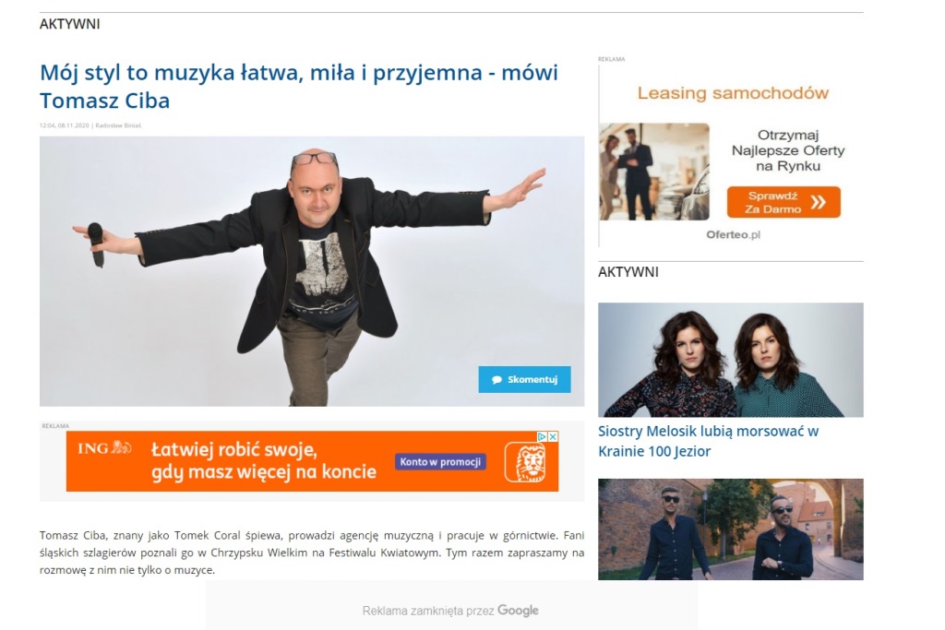Open the Siostry Melosik lubią morsować link
The height and width of the screenshot is (630, 945).
(708, 441)
